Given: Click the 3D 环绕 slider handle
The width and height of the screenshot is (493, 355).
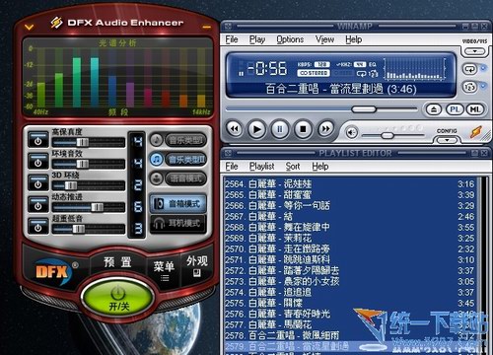Looking at the screenshot, I should coord(71,185).
